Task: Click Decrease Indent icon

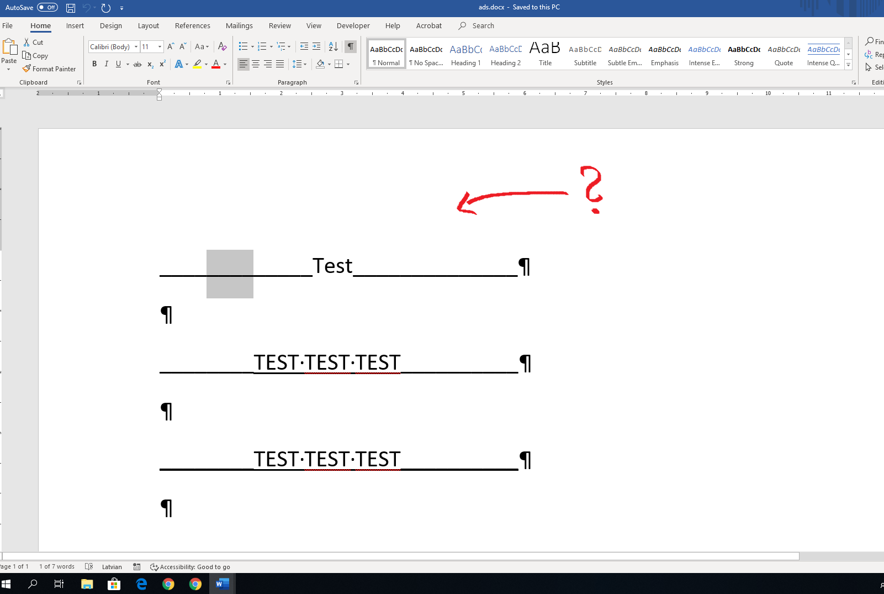Action: click(x=304, y=46)
